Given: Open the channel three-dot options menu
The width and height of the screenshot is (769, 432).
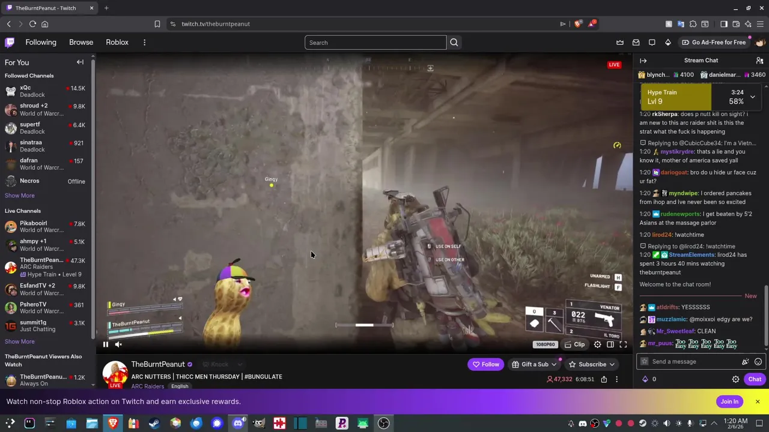Looking at the screenshot, I should click(616, 379).
